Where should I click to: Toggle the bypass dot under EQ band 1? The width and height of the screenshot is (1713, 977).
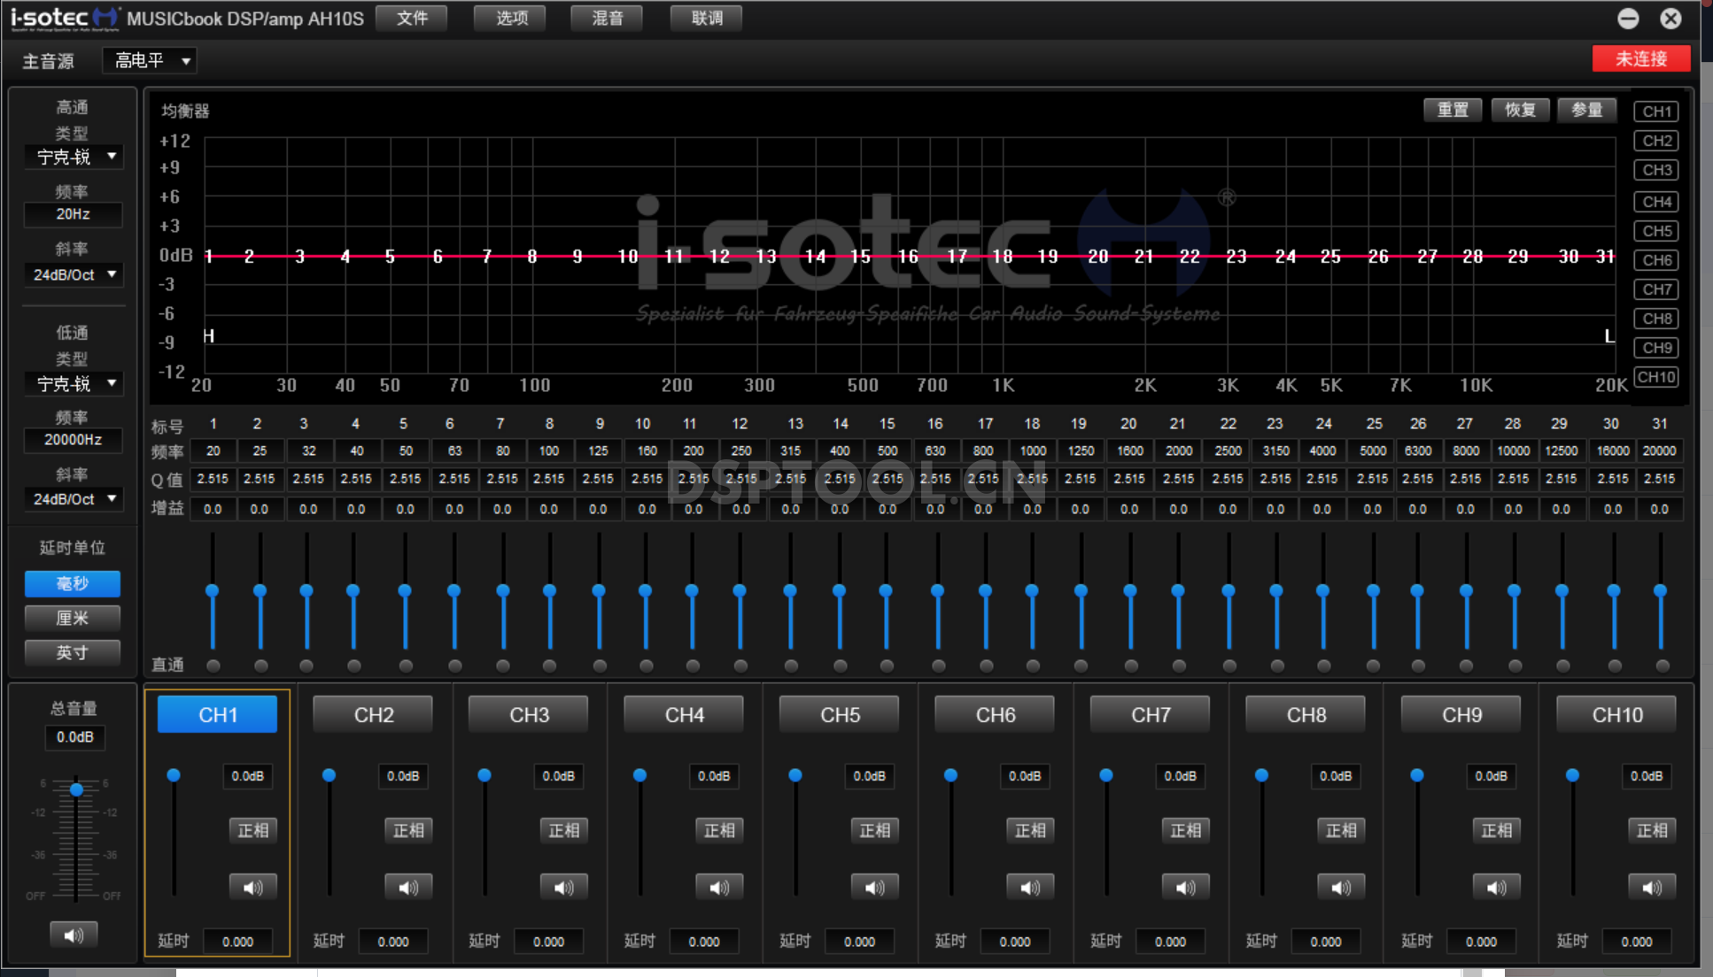tap(213, 665)
